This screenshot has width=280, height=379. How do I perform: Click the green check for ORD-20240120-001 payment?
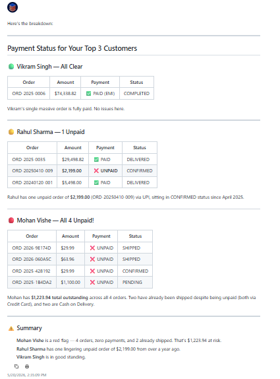(96, 182)
